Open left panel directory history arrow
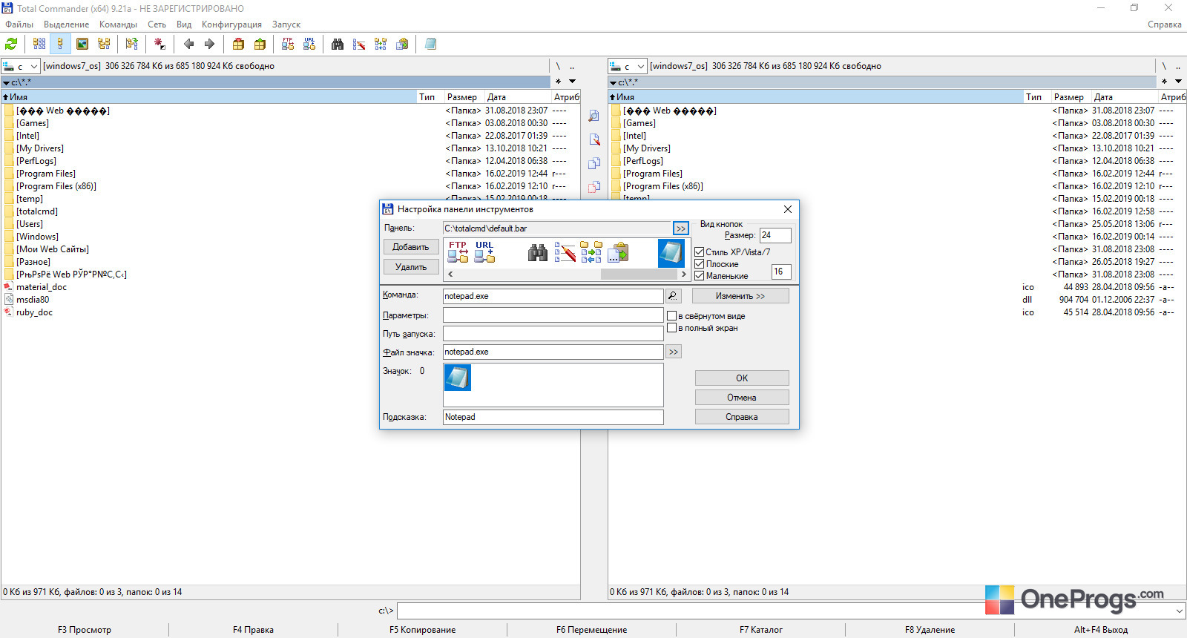The height and width of the screenshot is (638, 1187). (572, 82)
